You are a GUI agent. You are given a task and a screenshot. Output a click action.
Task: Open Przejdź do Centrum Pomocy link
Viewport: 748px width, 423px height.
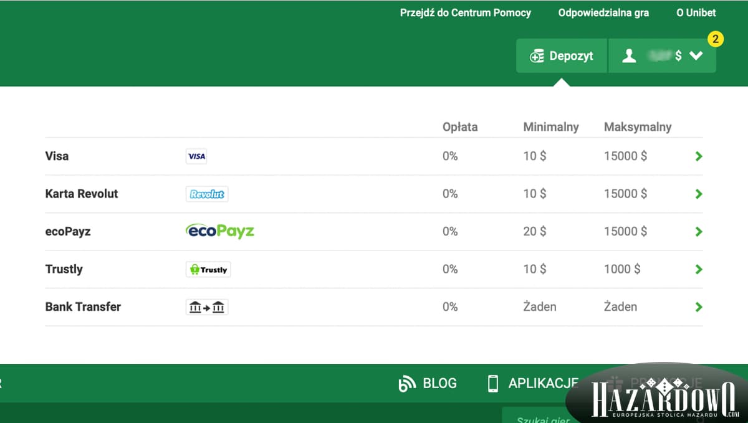click(466, 12)
